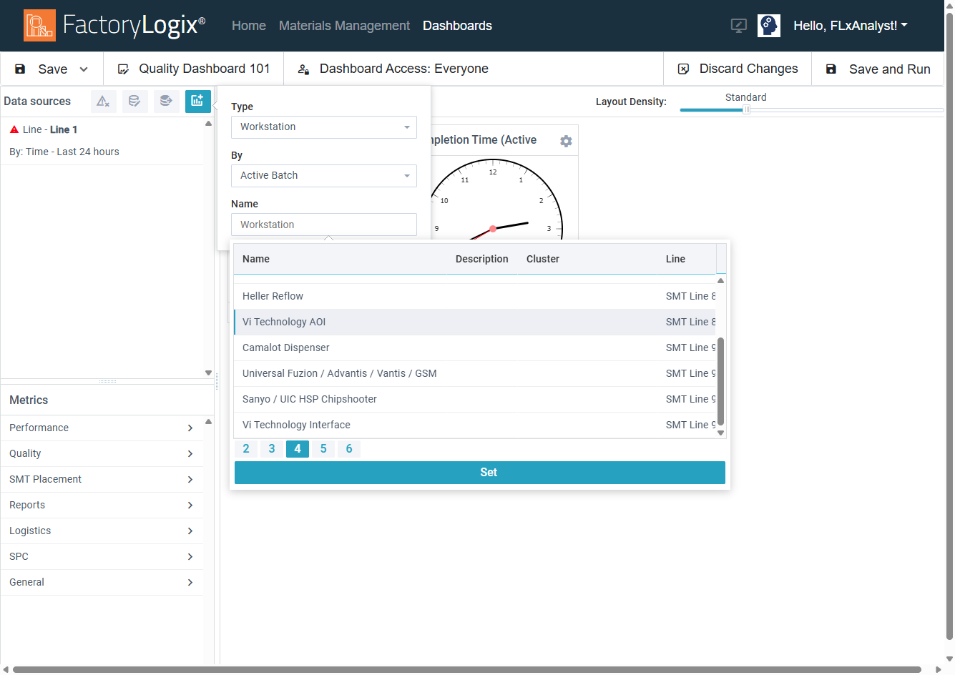Switch to the Materials Management section

click(x=344, y=25)
